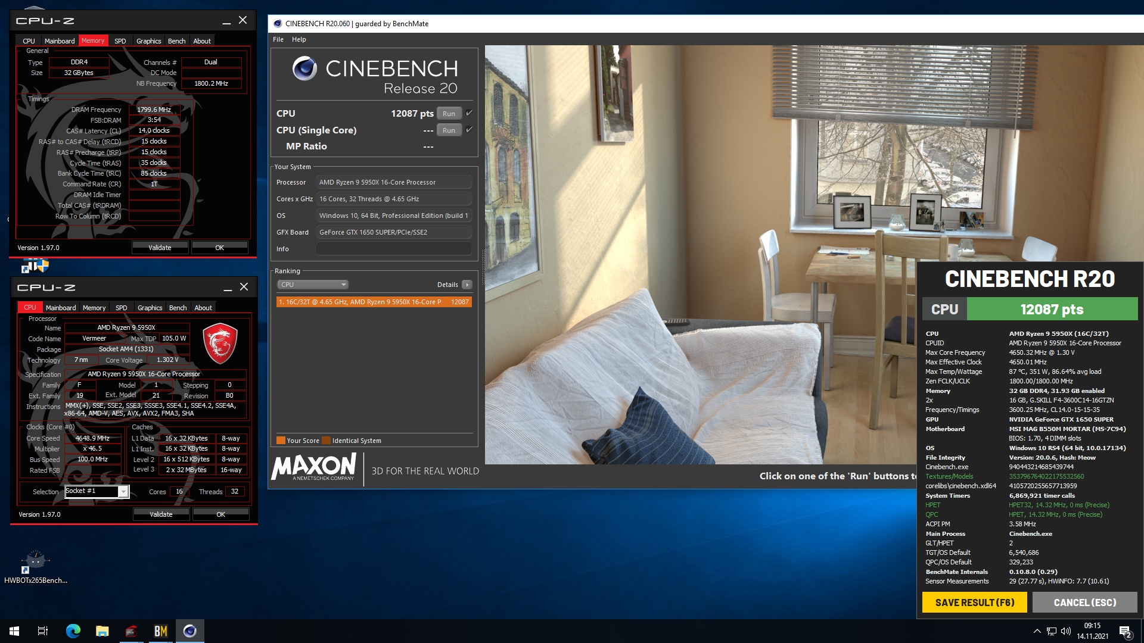Click GFX Board field GeForce GTX 1650
The height and width of the screenshot is (643, 1144).
point(394,232)
